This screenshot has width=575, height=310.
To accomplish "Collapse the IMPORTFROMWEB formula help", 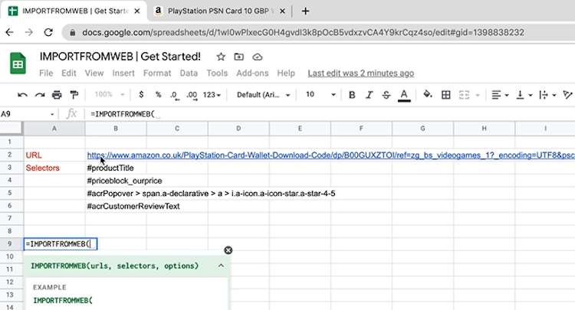I will point(221,266).
